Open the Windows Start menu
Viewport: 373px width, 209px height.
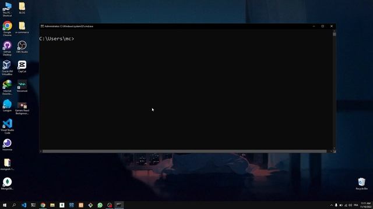(x=5, y=205)
